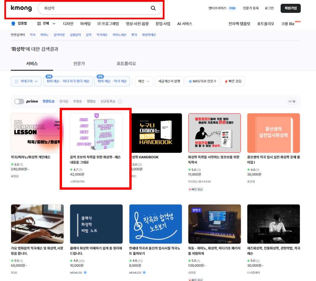The image size is (316, 281).
Task: Click related keyword 작곡
Action: 32,35
